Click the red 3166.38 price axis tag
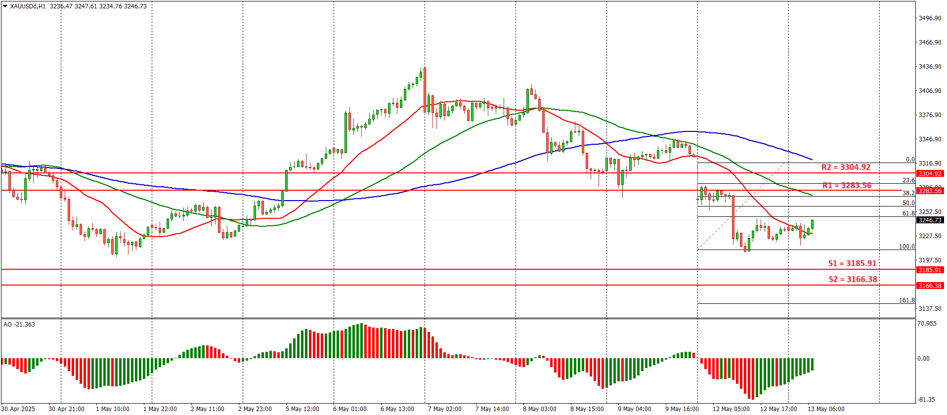Viewport: 947px width, 415px height. coord(930,286)
